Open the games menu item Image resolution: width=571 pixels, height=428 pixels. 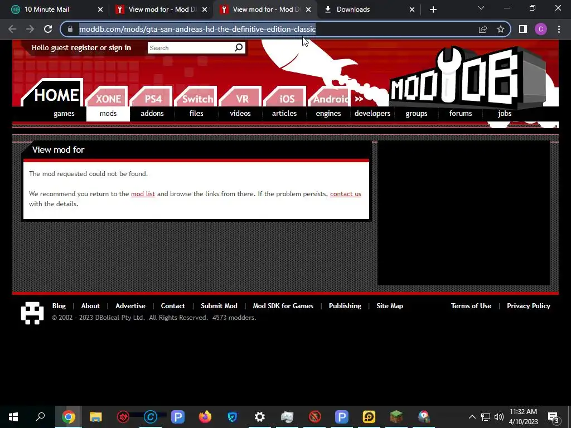tap(64, 114)
